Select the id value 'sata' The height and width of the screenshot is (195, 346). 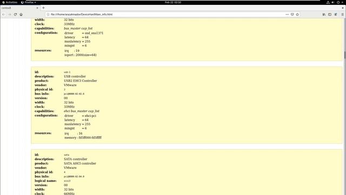pos(66,155)
